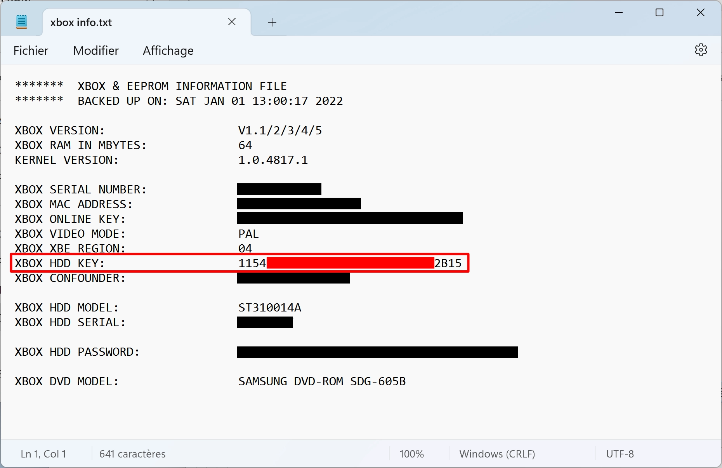Screen dimensions: 722x468
Task: Open the Affichage menu
Action: pos(168,51)
